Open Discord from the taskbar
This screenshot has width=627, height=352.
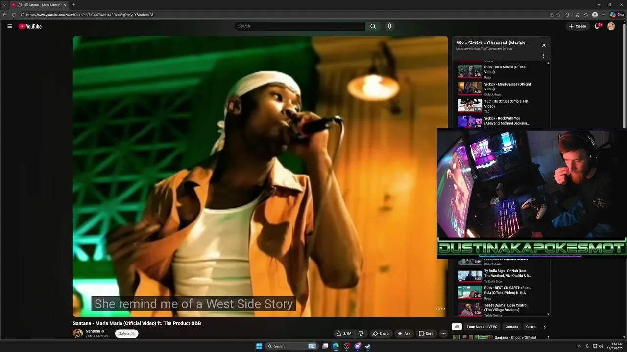pyautogui.click(x=357, y=346)
